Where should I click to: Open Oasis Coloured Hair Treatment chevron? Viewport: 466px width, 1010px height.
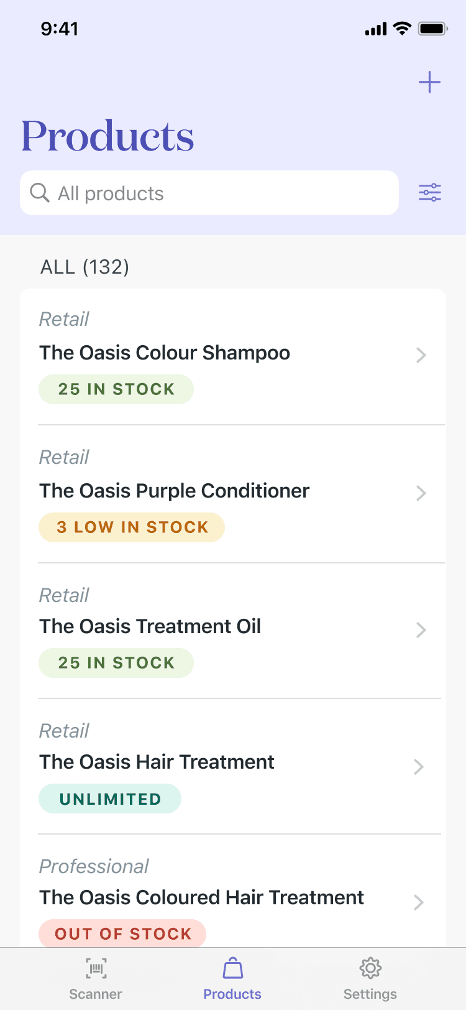419,902
